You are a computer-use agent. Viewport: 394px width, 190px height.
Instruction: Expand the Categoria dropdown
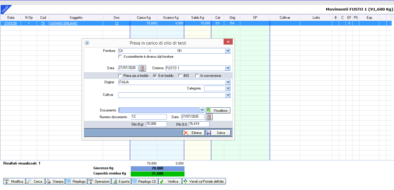click(x=228, y=88)
